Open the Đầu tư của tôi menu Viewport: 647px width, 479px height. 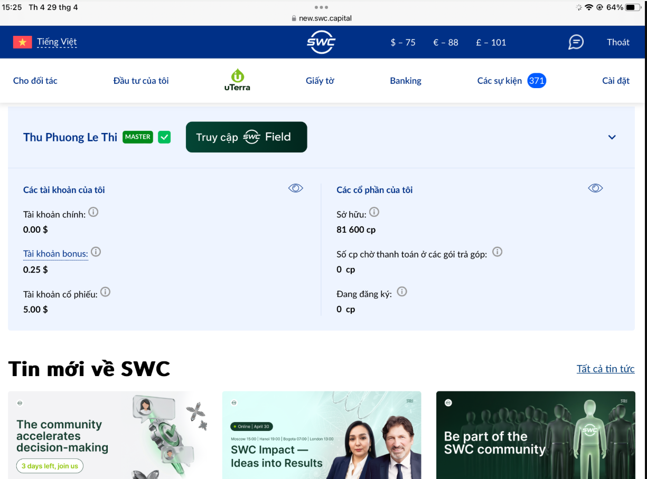click(141, 81)
